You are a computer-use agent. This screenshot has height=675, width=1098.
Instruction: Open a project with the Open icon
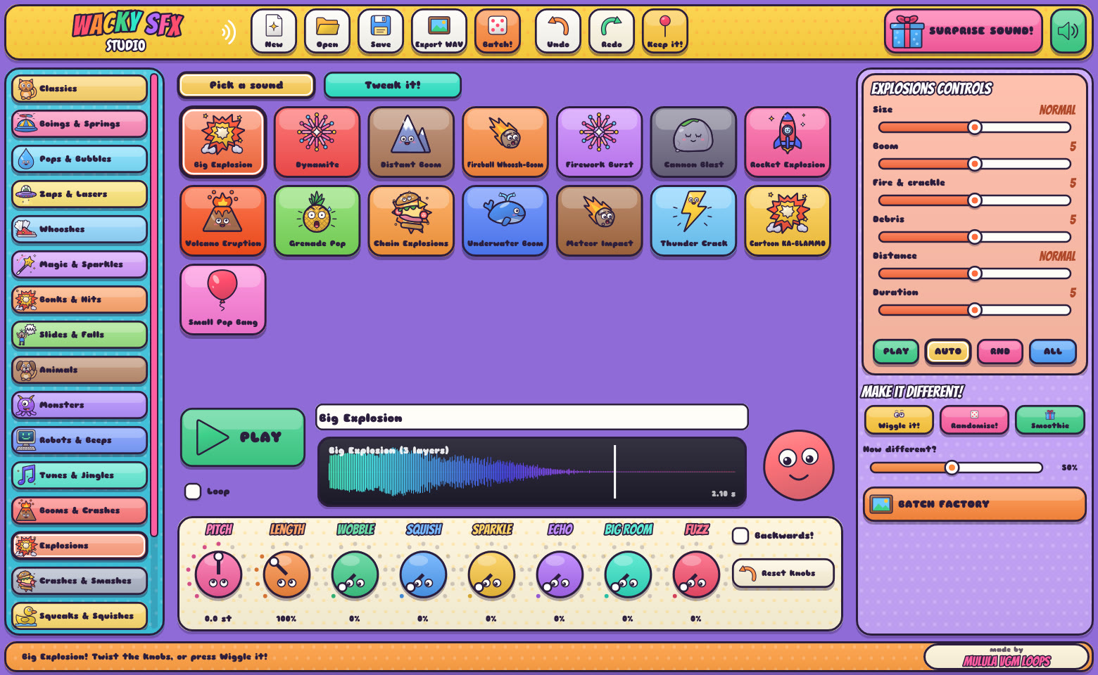(327, 32)
